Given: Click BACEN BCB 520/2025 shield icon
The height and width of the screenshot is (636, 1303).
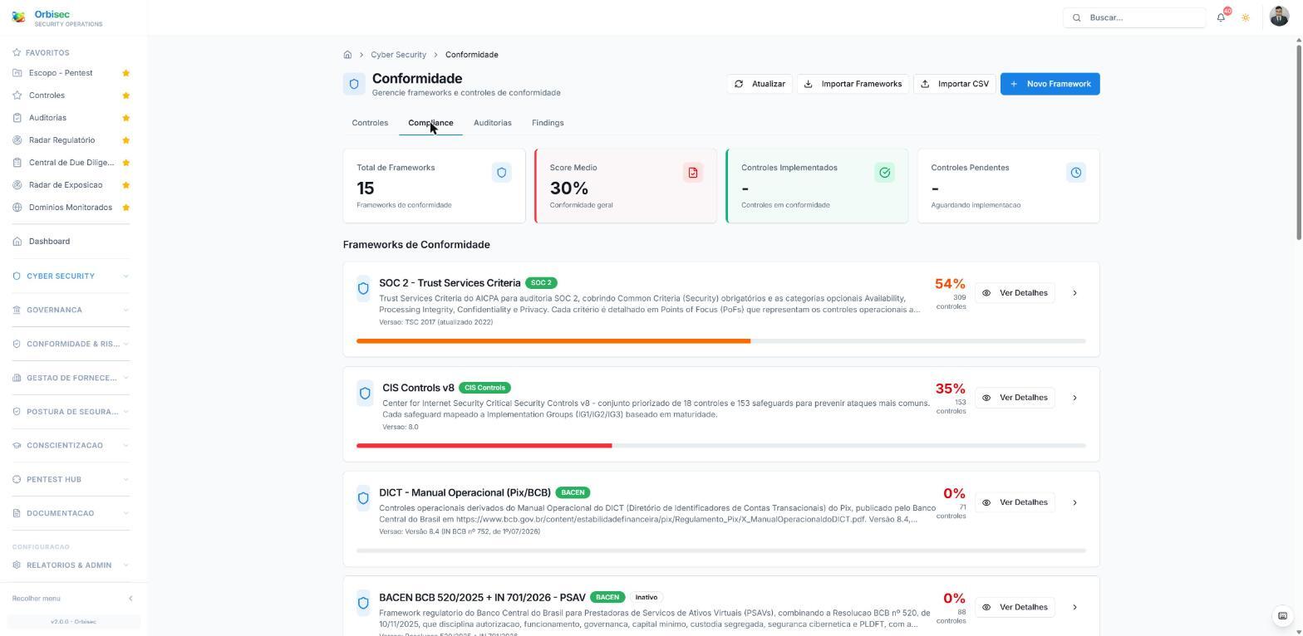Looking at the screenshot, I should coord(363,603).
